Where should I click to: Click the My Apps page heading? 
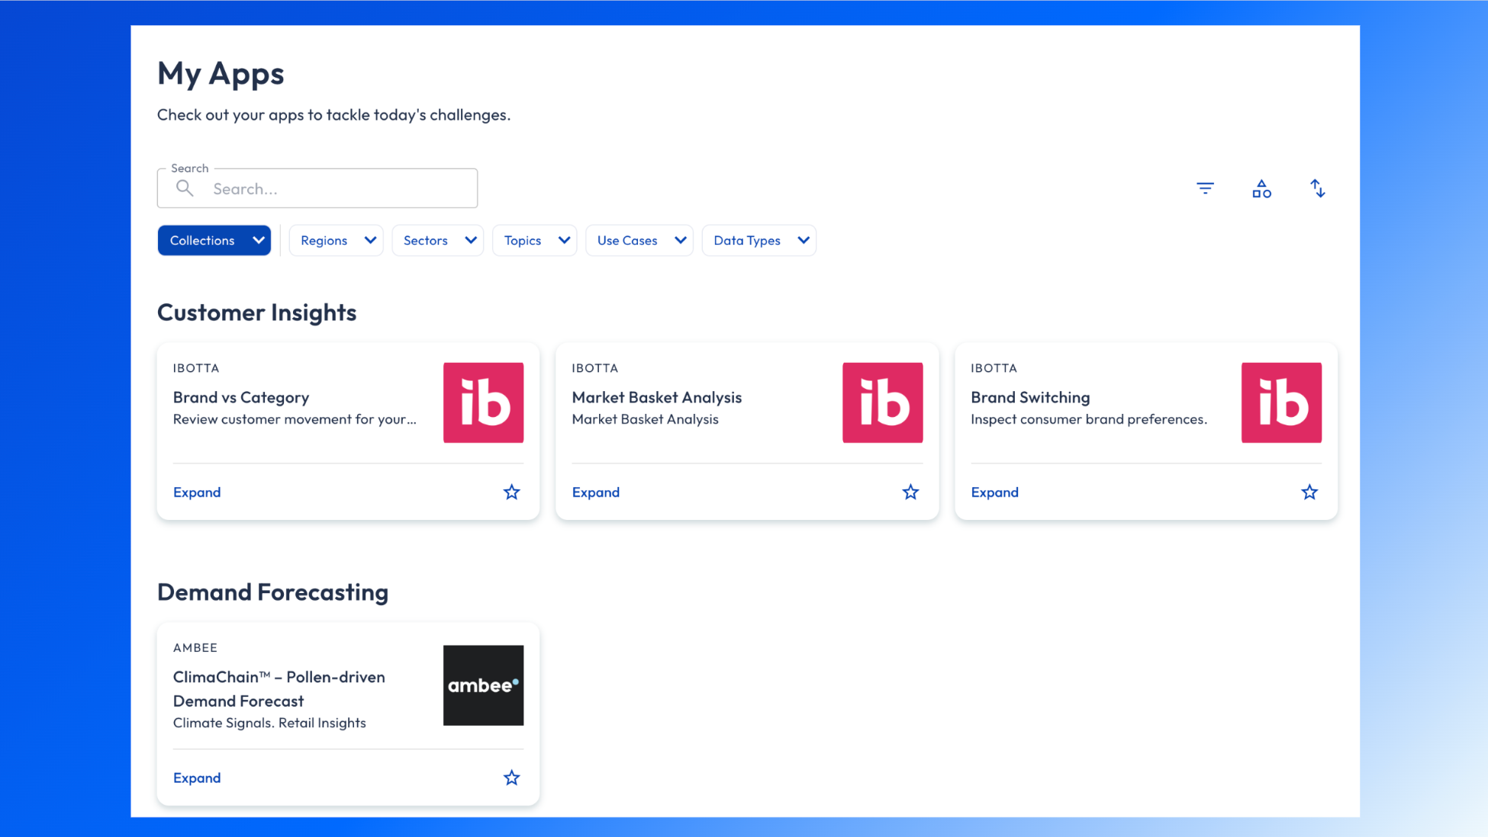point(221,74)
